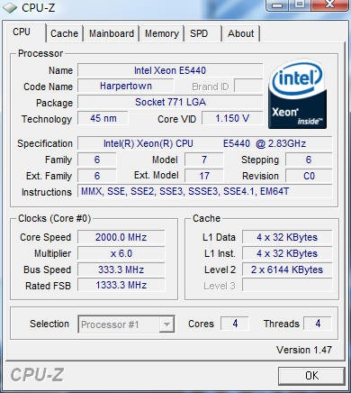Viewport: 351px width, 393px height.
Task: Click the Level 2 cache value field
Action: point(287,270)
